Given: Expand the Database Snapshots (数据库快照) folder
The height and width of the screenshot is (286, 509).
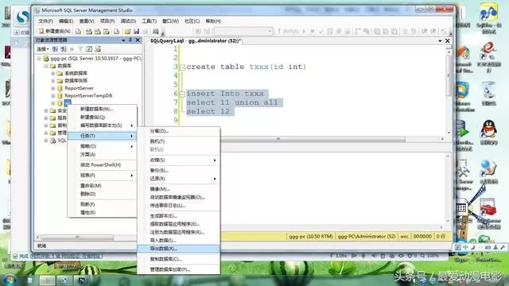Looking at the screenshot, I should tap(53, 80).
